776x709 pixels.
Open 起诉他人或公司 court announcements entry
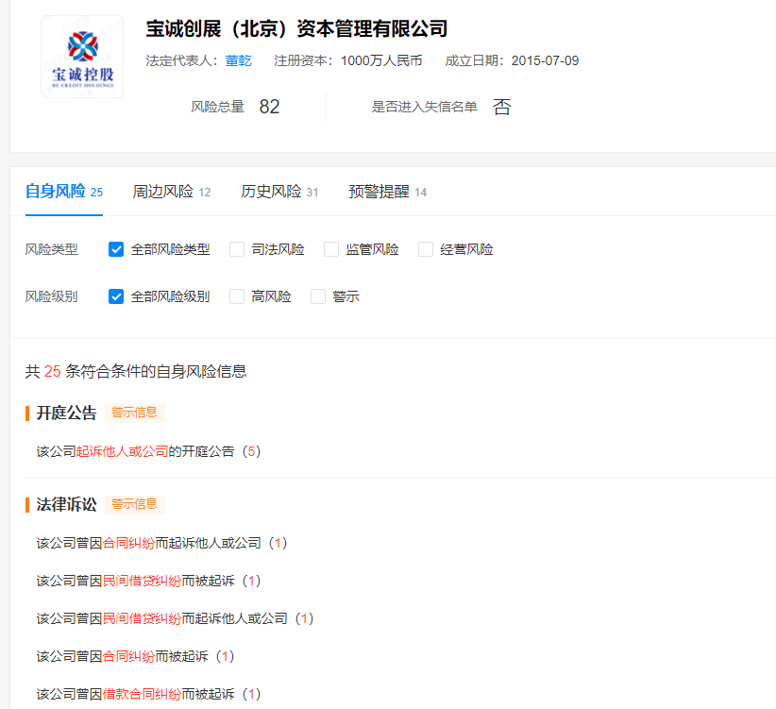point(122,451)
